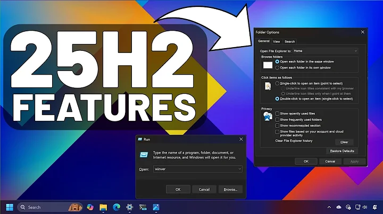Click the search highlight image in search box
383x214 pixels.
pyautogui.click(x=75, y=207)
